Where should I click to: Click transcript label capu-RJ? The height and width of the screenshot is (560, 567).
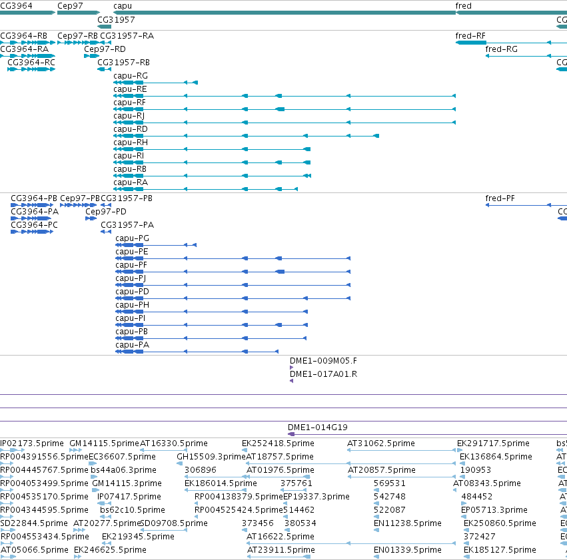129,116
